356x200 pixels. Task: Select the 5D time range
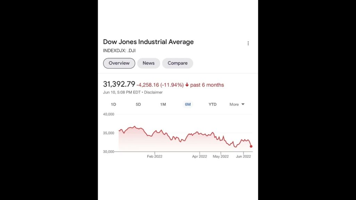138,105
